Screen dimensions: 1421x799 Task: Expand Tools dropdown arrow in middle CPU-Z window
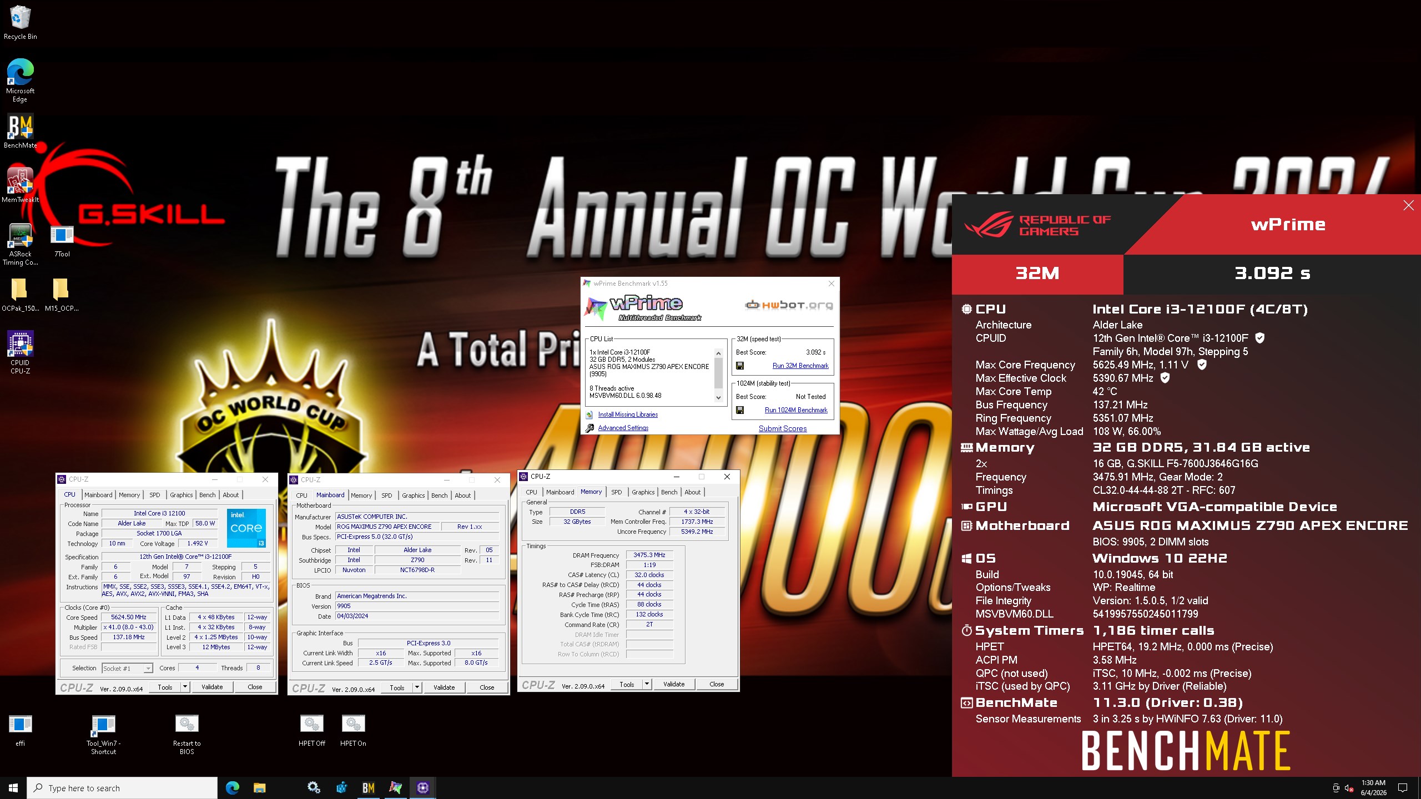417,687
